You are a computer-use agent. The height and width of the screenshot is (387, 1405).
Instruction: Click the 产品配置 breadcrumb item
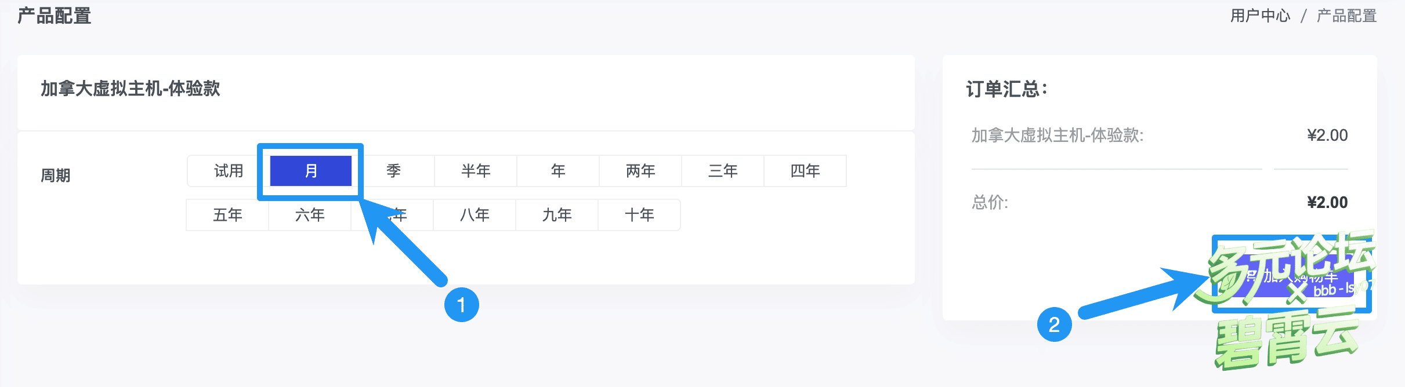click(x=1346, y=16)
